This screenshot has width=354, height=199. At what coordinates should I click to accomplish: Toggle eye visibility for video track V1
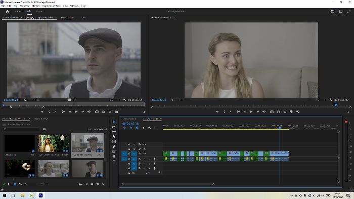(x=145, y=154)
